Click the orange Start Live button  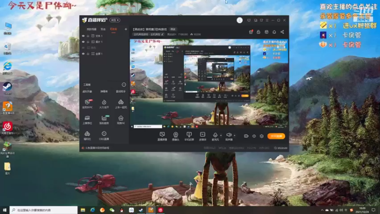(x=276, y=136)
